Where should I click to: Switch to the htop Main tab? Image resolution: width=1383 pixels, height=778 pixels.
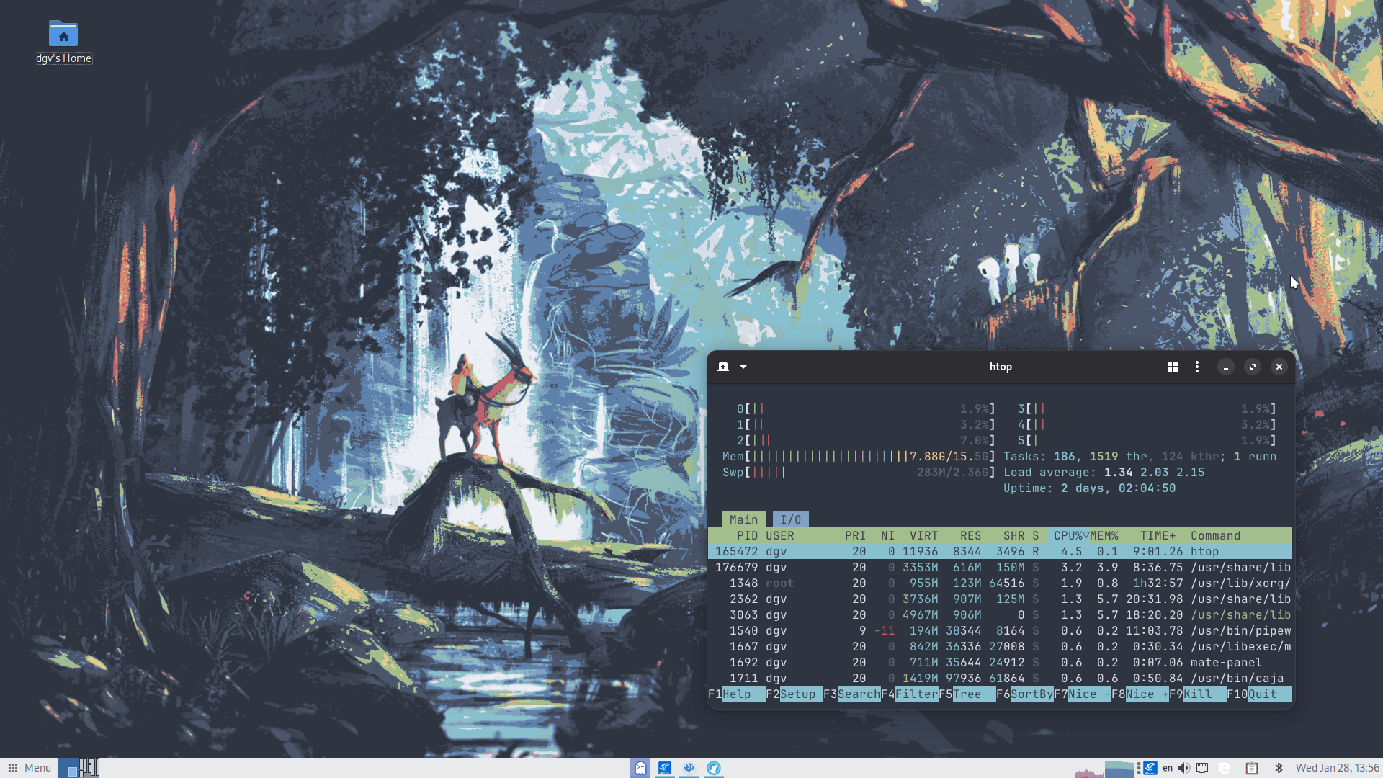point(743,519)
